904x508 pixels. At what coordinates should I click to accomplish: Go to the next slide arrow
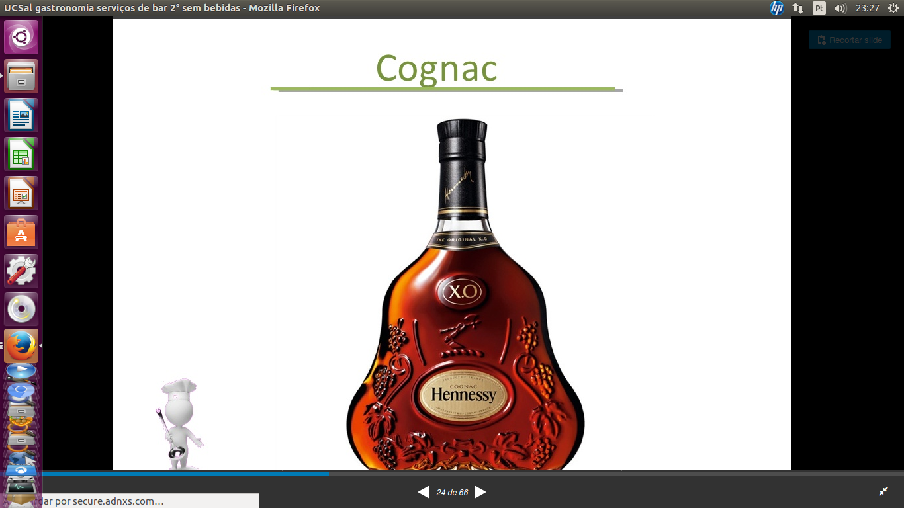(480, 492)
